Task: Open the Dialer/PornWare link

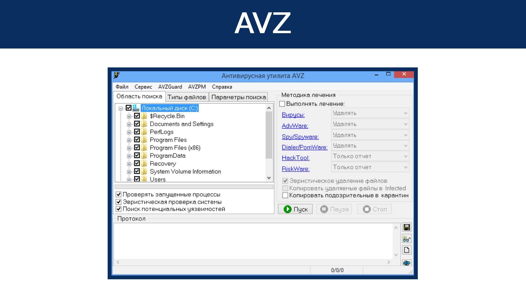Action: (305, 147)
